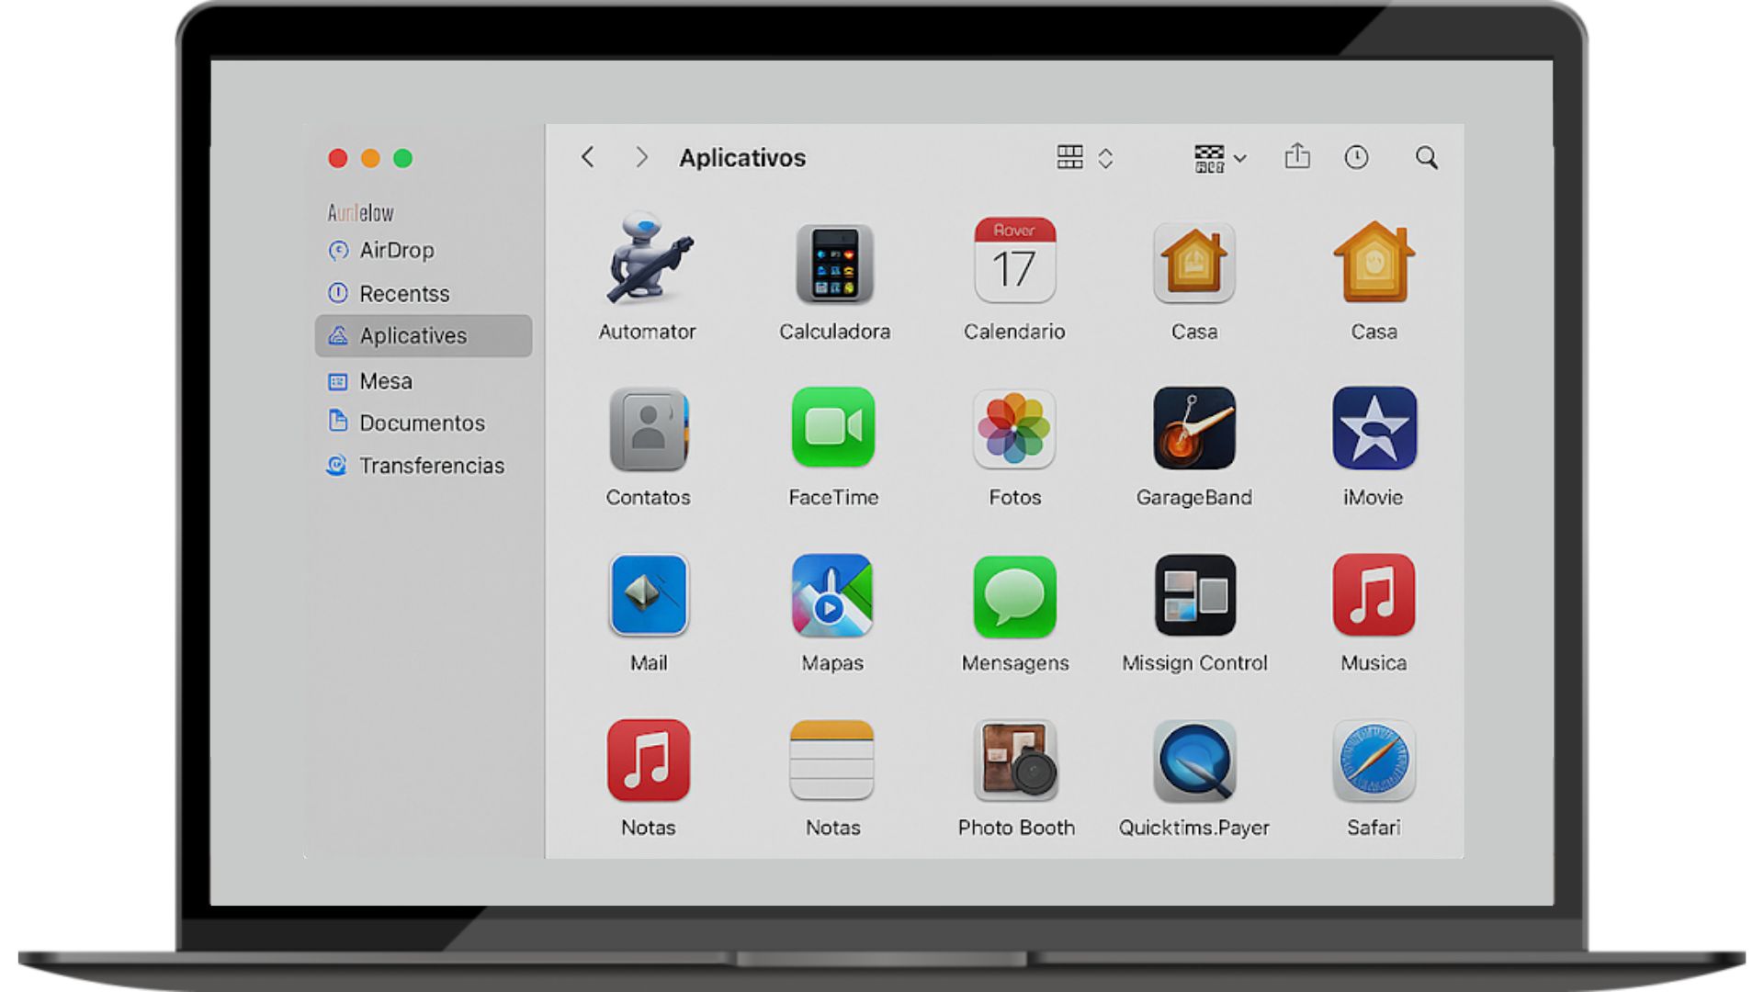Launch the GarageBand app
Image resolution: width=1764 pixels, height=992 pixels.
tap(1193, 428)
